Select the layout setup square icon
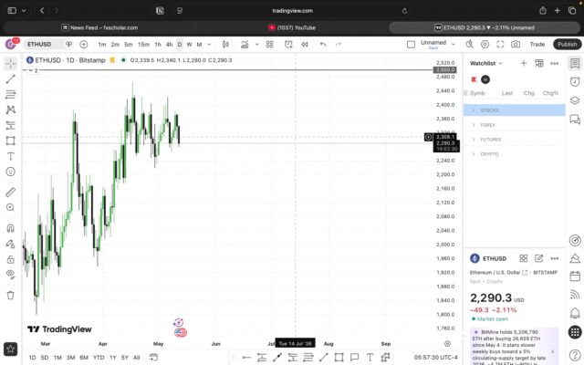Image resolution: width=584 pixels, height=365 pixels. [412, 45]
